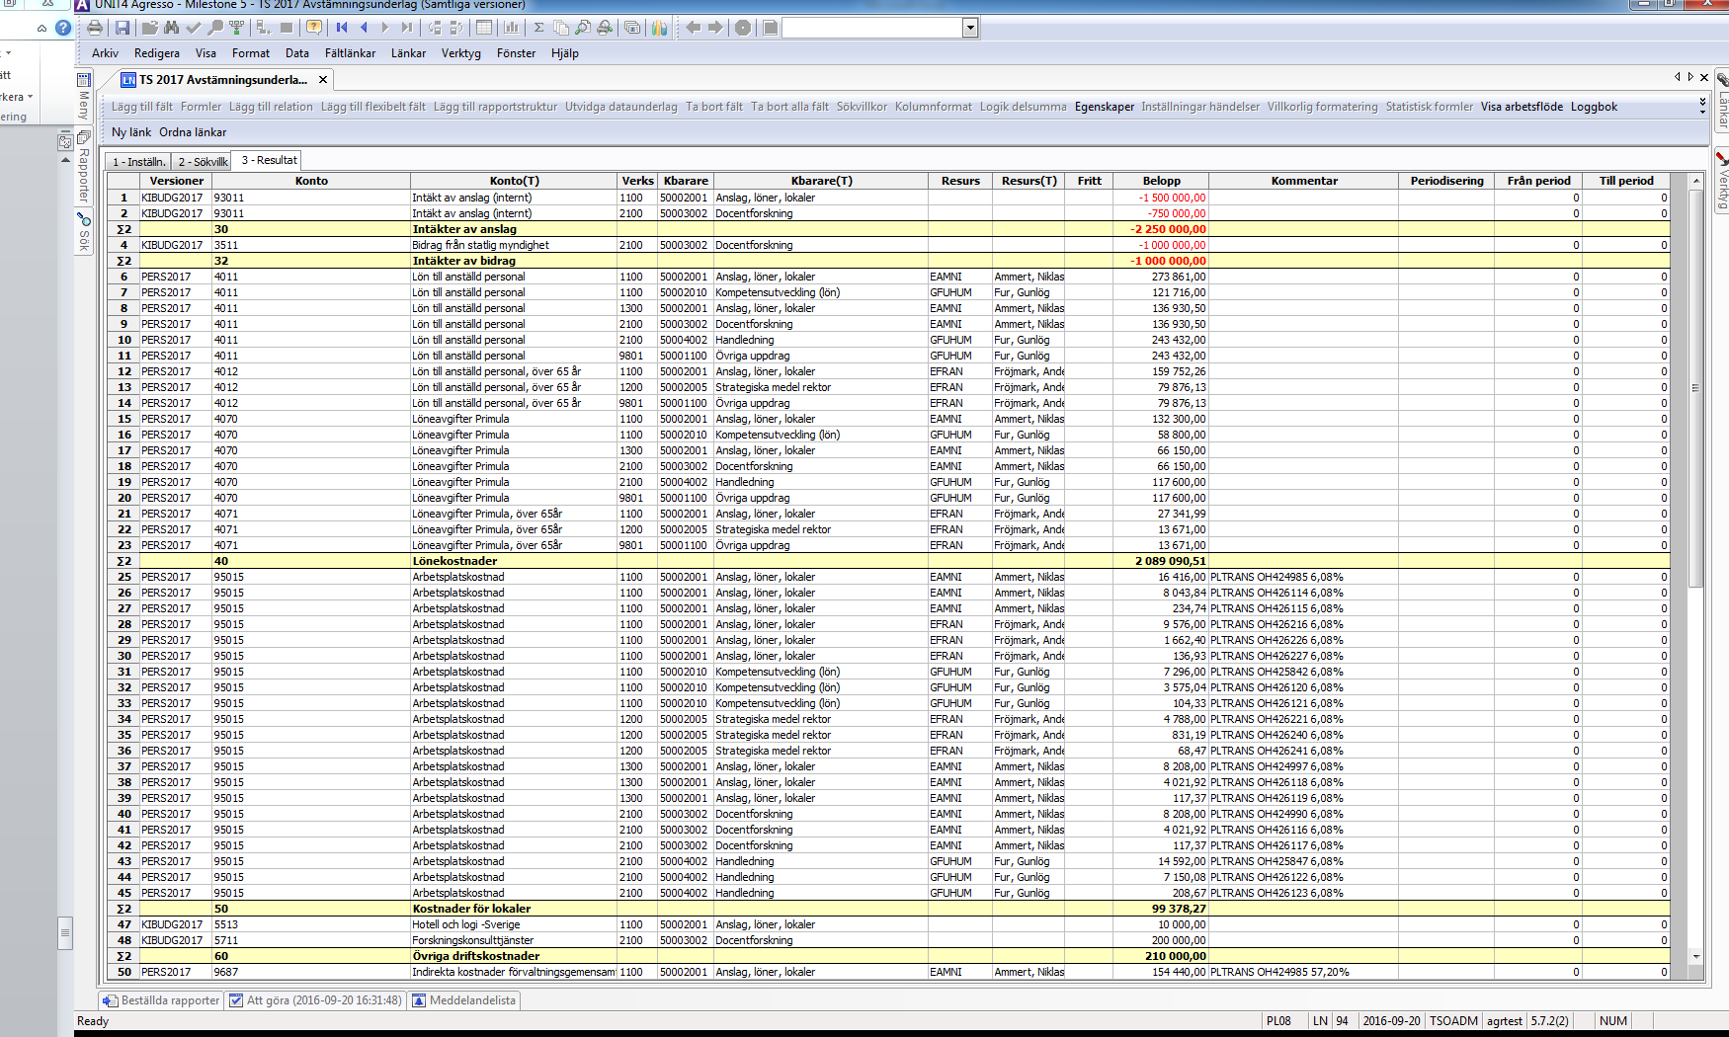
Task: Click the Belopp column header
Action: [x=1161, y=181]
